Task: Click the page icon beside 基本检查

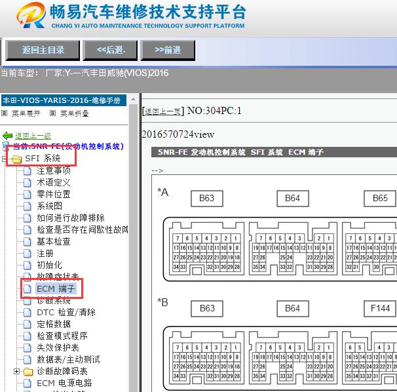Action: (28, 242)
